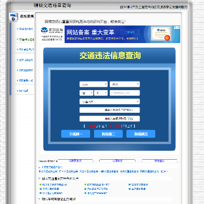The image size is (204, 204).
Task: Click the 交通违法信息查询 heading
Action: click(x=110, y=56)
